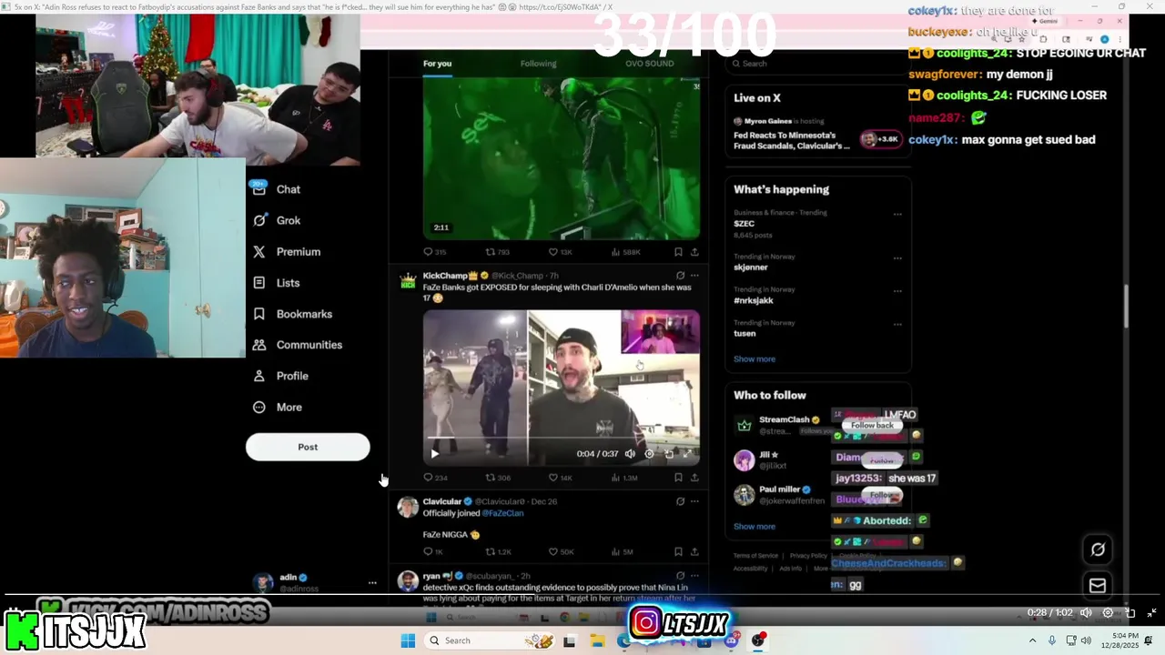Open Terms of Service footer link
The image size is (1165, 655).
tap(755, 555)
